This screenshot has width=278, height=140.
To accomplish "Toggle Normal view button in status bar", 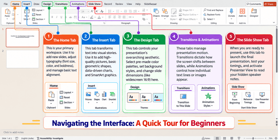I will point(217,138).
